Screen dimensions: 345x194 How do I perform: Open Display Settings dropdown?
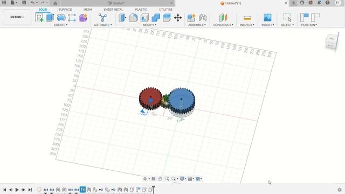tap(183, 178)
